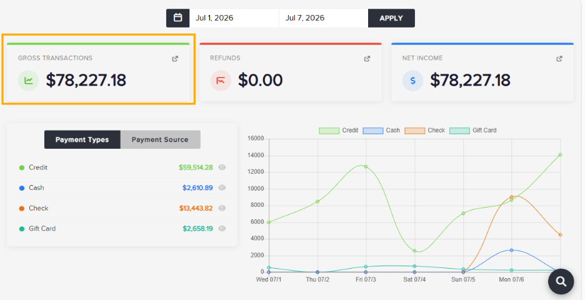The width and height of the screenshot is (585, 300).
Task: Open Refunds external link icon
Action: (367, 59)
